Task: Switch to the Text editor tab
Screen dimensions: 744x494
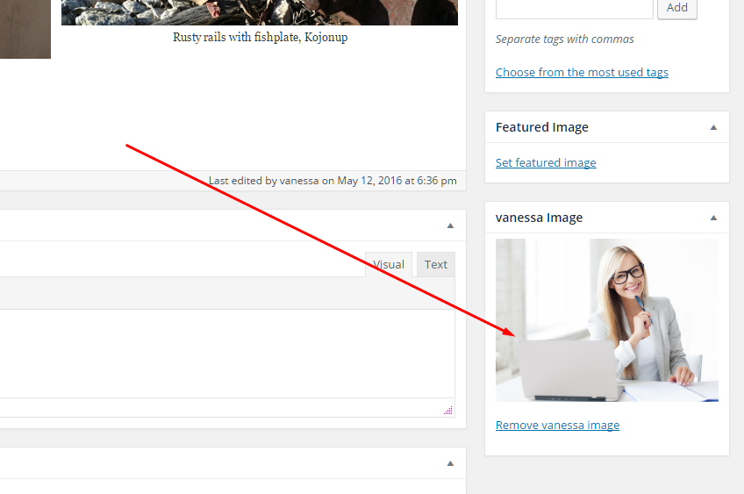Action: [436, 264]
